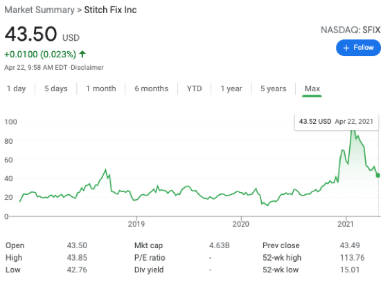Select the Max range tab
This screenshot has width=381, height=282.
point(312,88)
